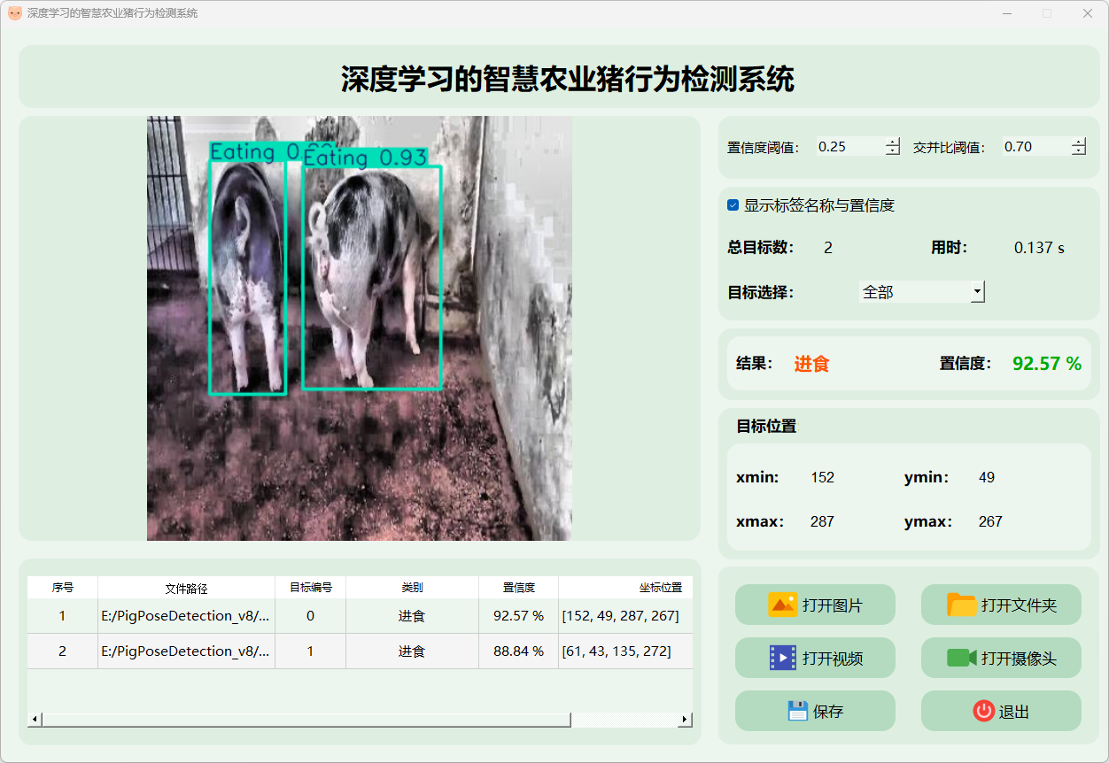Click the IoU threshold value field 0.70
1109x763 pixels.
tap(1035, 147)
